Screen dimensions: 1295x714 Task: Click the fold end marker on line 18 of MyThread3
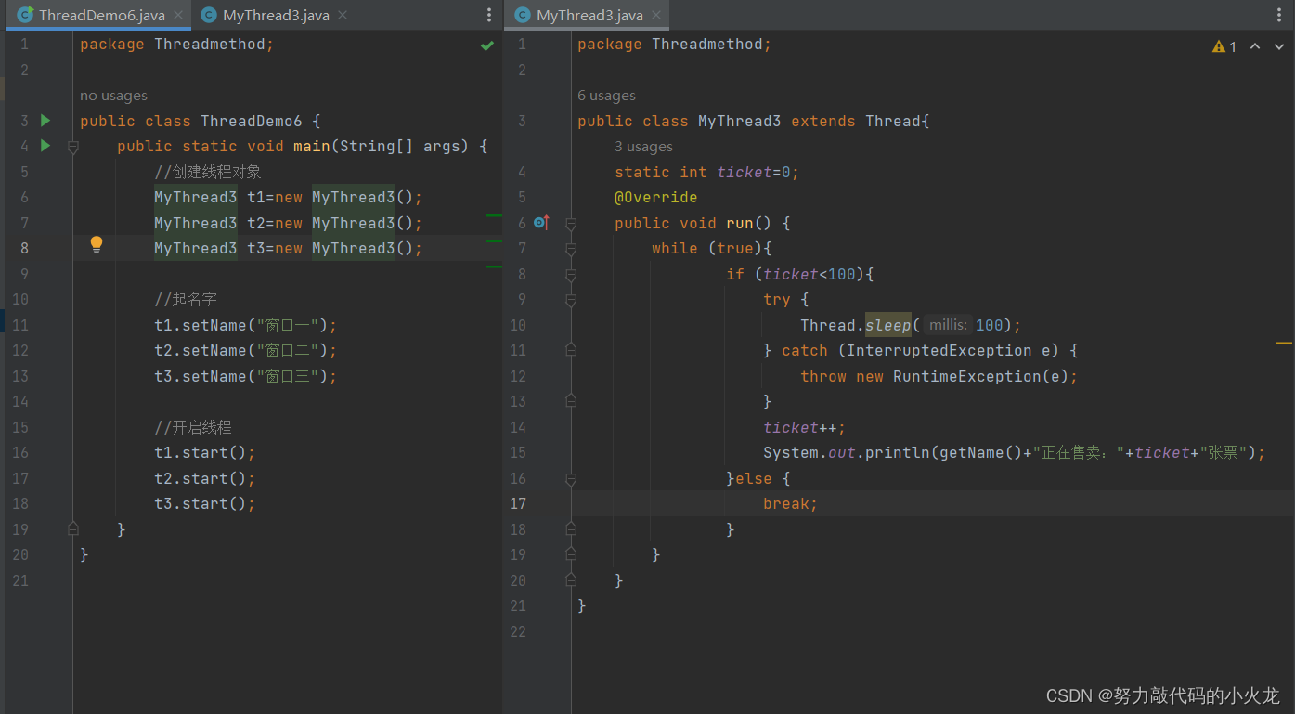[571, 528]
